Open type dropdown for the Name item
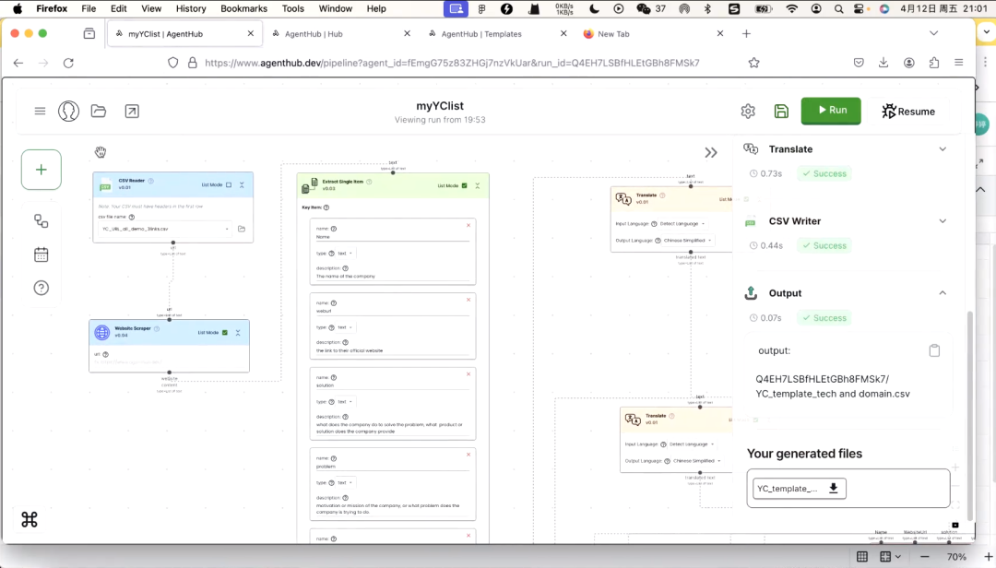996x568 pixels. tap(346, 253)
